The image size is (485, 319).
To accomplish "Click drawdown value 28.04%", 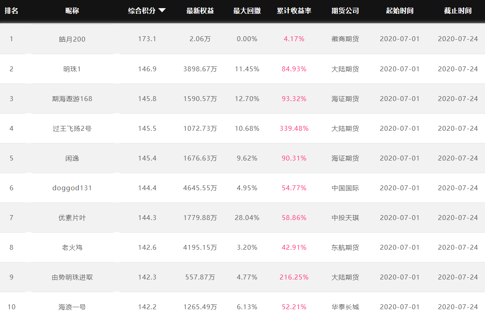I will [247, 218].
